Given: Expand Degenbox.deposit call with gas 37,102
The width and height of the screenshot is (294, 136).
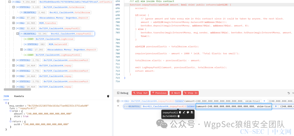Looking at the screenshot, I should [x=14, y=18].
